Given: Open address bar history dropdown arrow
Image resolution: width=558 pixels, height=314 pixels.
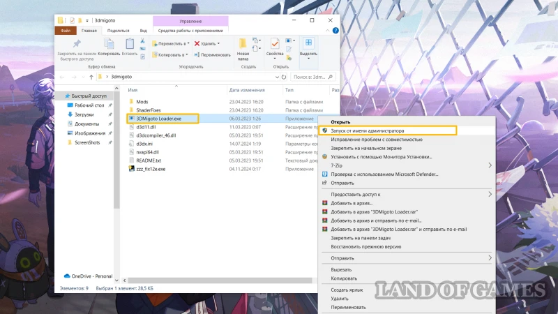Looking at the screenshot, I should click(x=277, y=77).
